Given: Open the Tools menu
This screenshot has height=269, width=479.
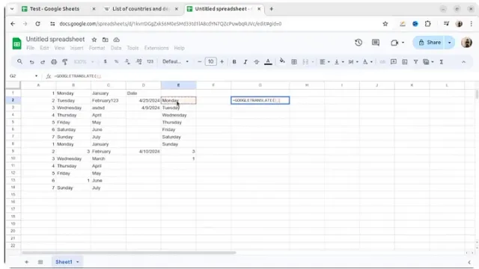Looking at the screenshot, I should pyautogui.click(x=132, y=48).
